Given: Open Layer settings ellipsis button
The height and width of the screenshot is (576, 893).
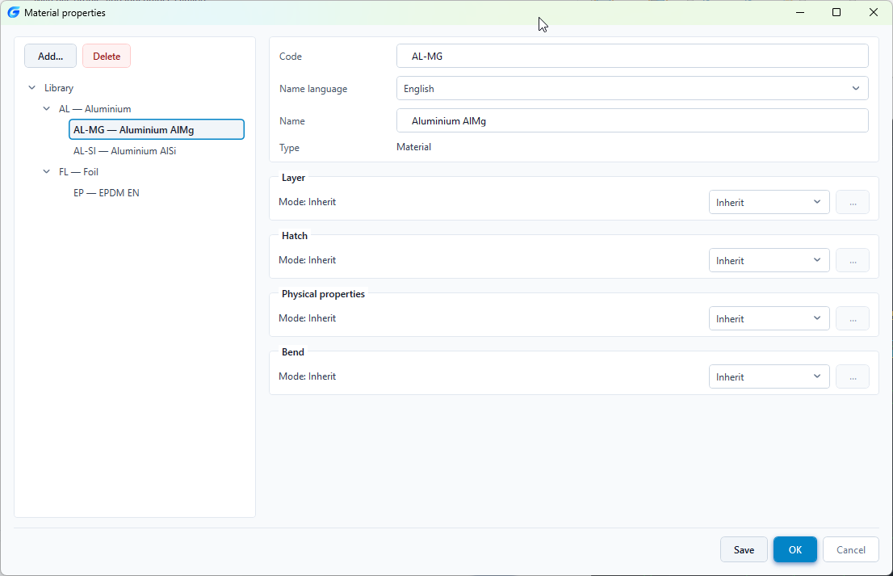Looking at the screenshot, I should 853,202.
